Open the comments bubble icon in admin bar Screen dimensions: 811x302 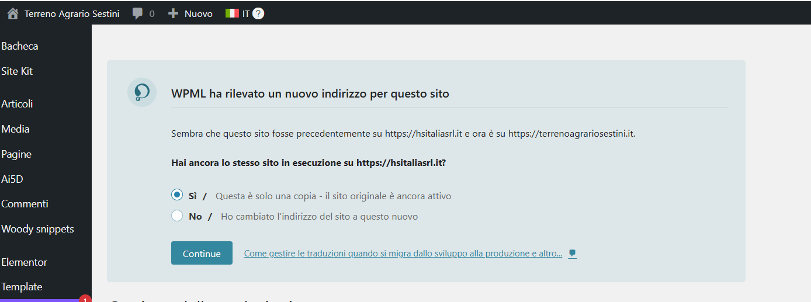click(x=137, y=13)
